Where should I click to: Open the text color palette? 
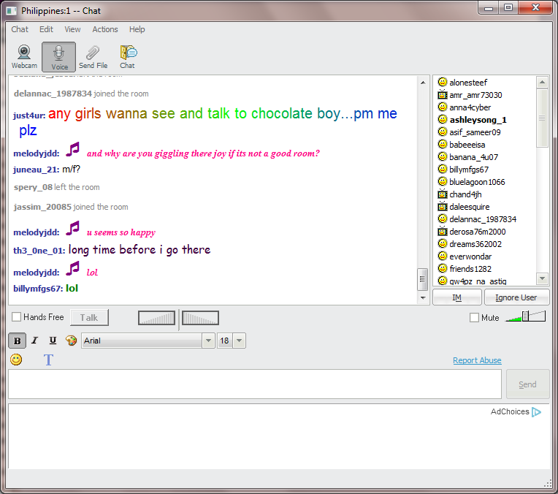click(71, 341)
